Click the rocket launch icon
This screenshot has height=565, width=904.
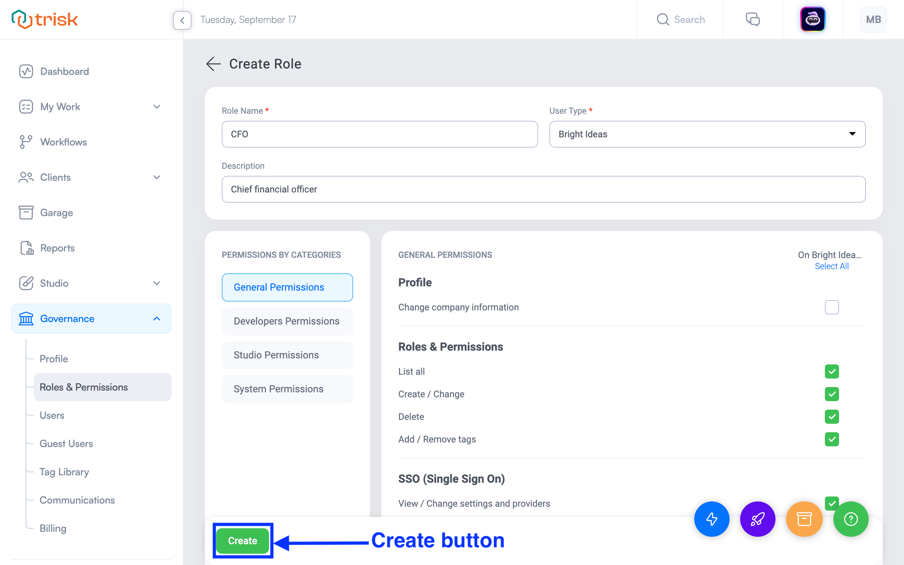[756, 519]
